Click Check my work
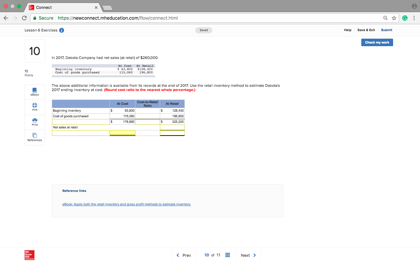Image resolution: width=420 pixels, height=262 pixels. pyautogui.click(x=377, y=42)
